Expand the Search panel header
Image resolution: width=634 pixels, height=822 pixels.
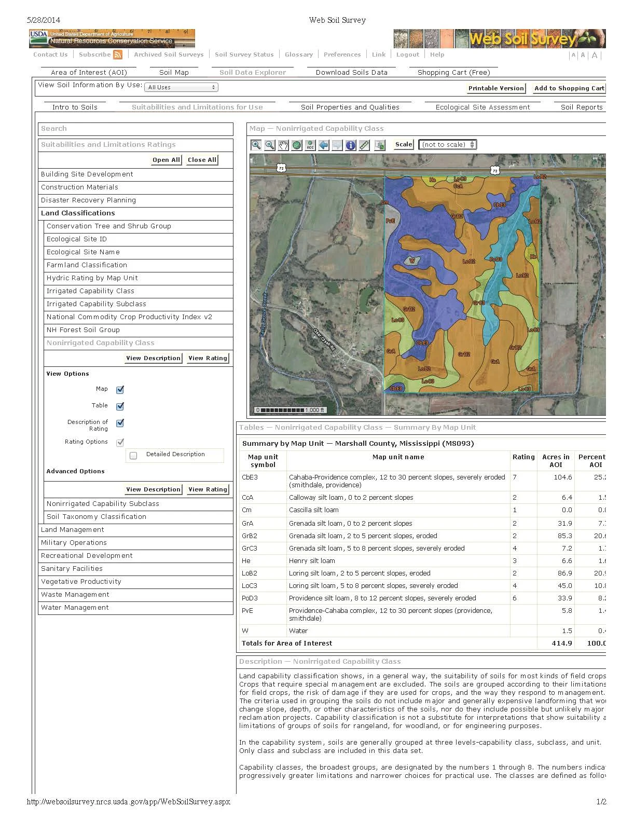[135, 129]
